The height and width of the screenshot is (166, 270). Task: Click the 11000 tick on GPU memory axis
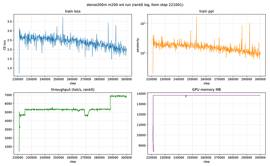click(142, 125)
